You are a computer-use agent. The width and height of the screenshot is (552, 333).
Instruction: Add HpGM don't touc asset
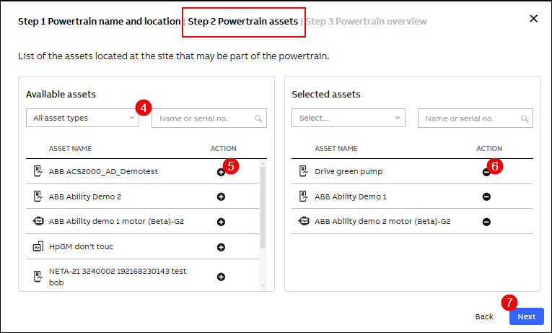tap(221, 247)
